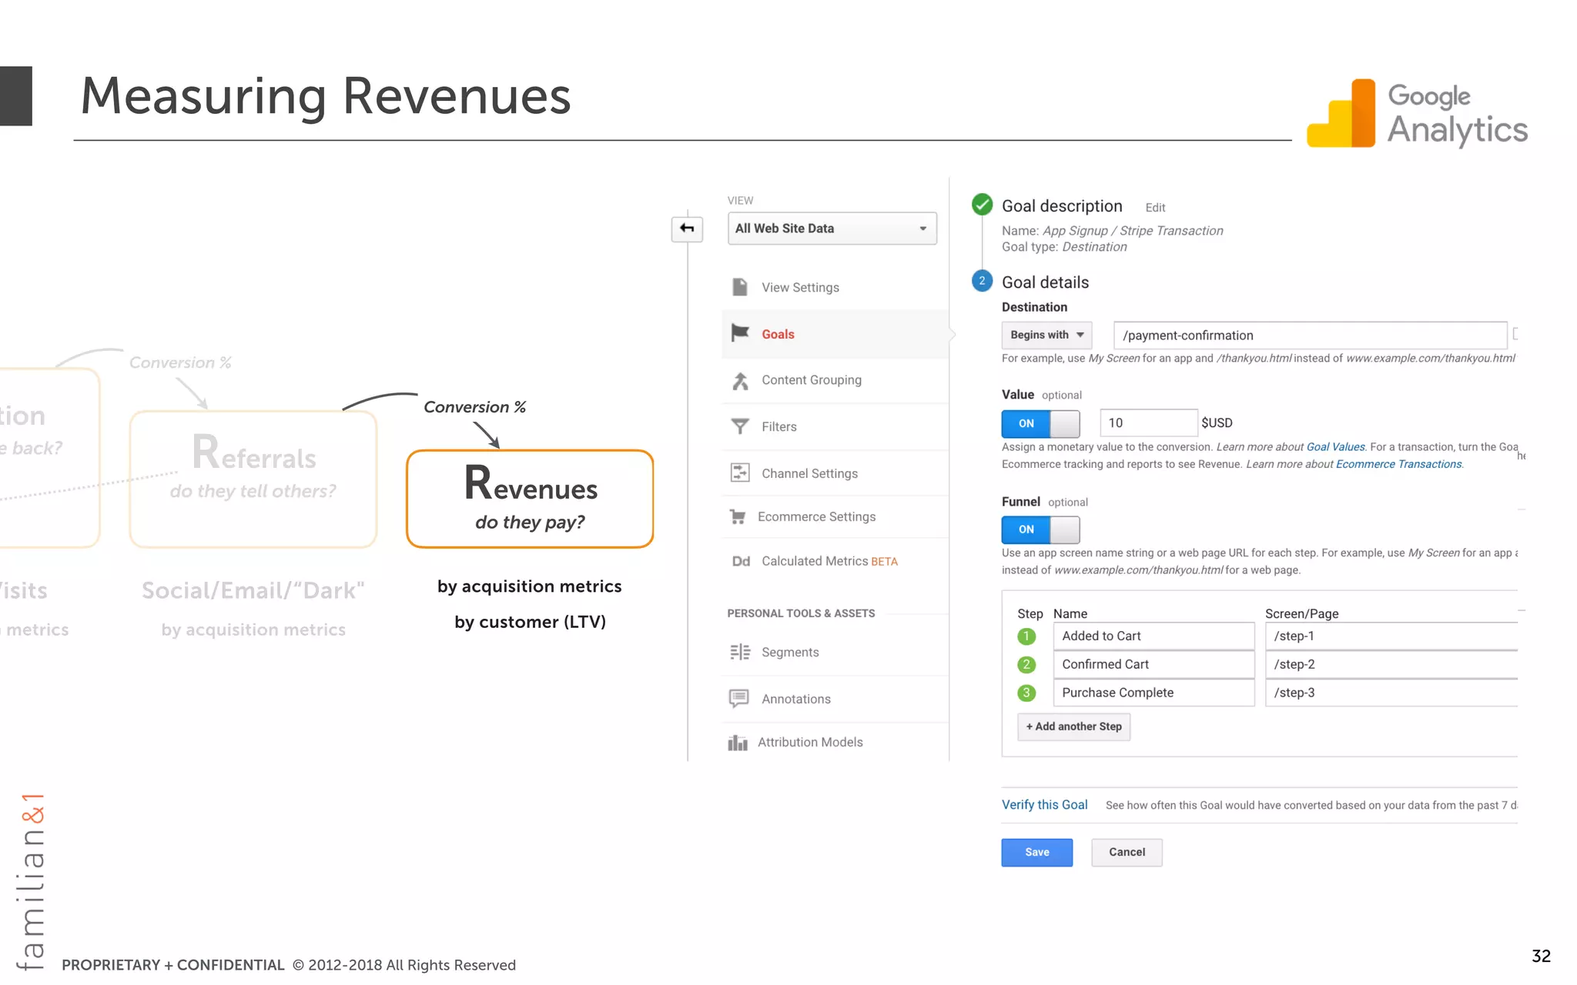Click the Revenues do they pay box
This screenshot has width=1577, height=985.
(x=530, y=499)
